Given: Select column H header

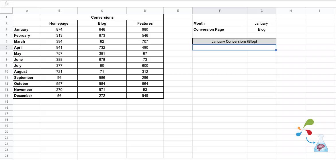Looking at the screenshot, I should 291,11.
